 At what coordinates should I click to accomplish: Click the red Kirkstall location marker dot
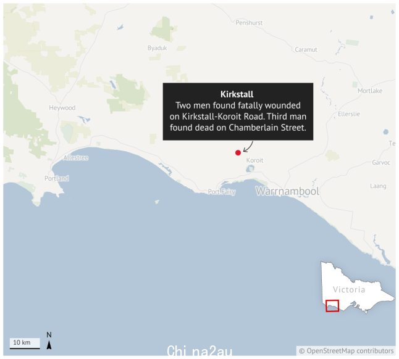(238, 153)
